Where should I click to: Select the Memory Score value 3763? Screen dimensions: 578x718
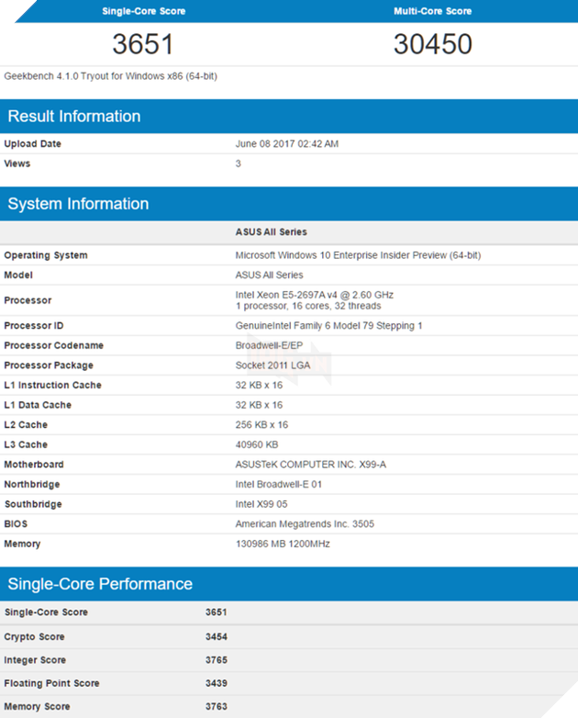click(216, 706)
